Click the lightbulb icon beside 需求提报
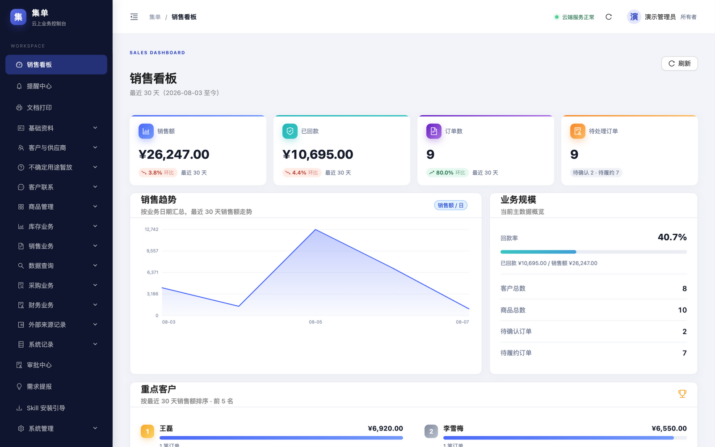This screenshot has height=447, width=715. pyautogui.click(x=19, y=387)
